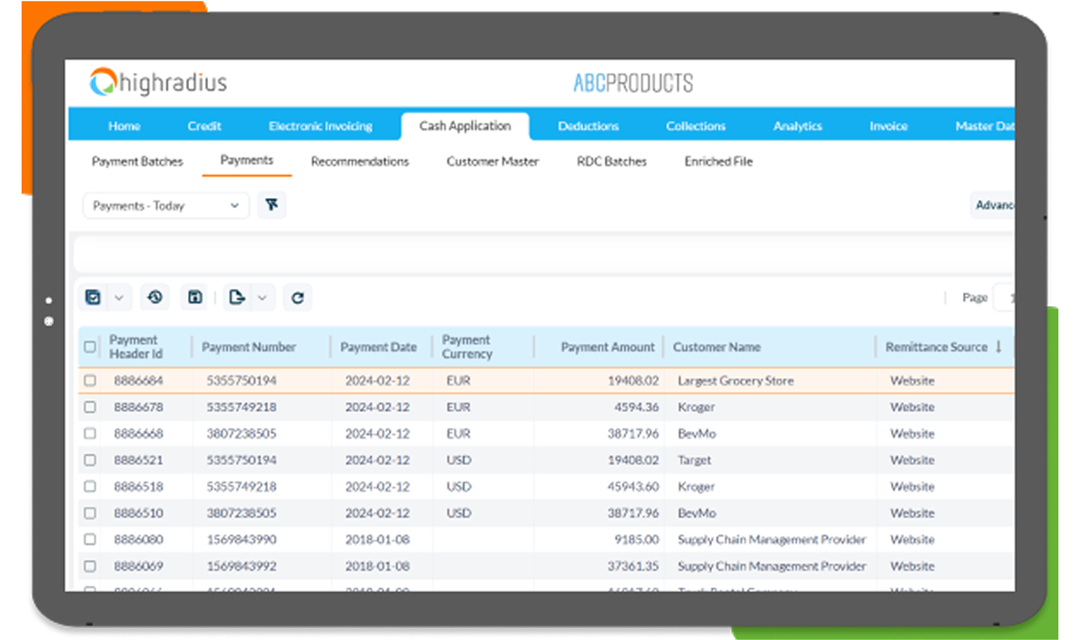Viewport: 1080px width, 640px height.
Task: Open the Payments - Today view dropdown
Action: click(x=166, y=205)
